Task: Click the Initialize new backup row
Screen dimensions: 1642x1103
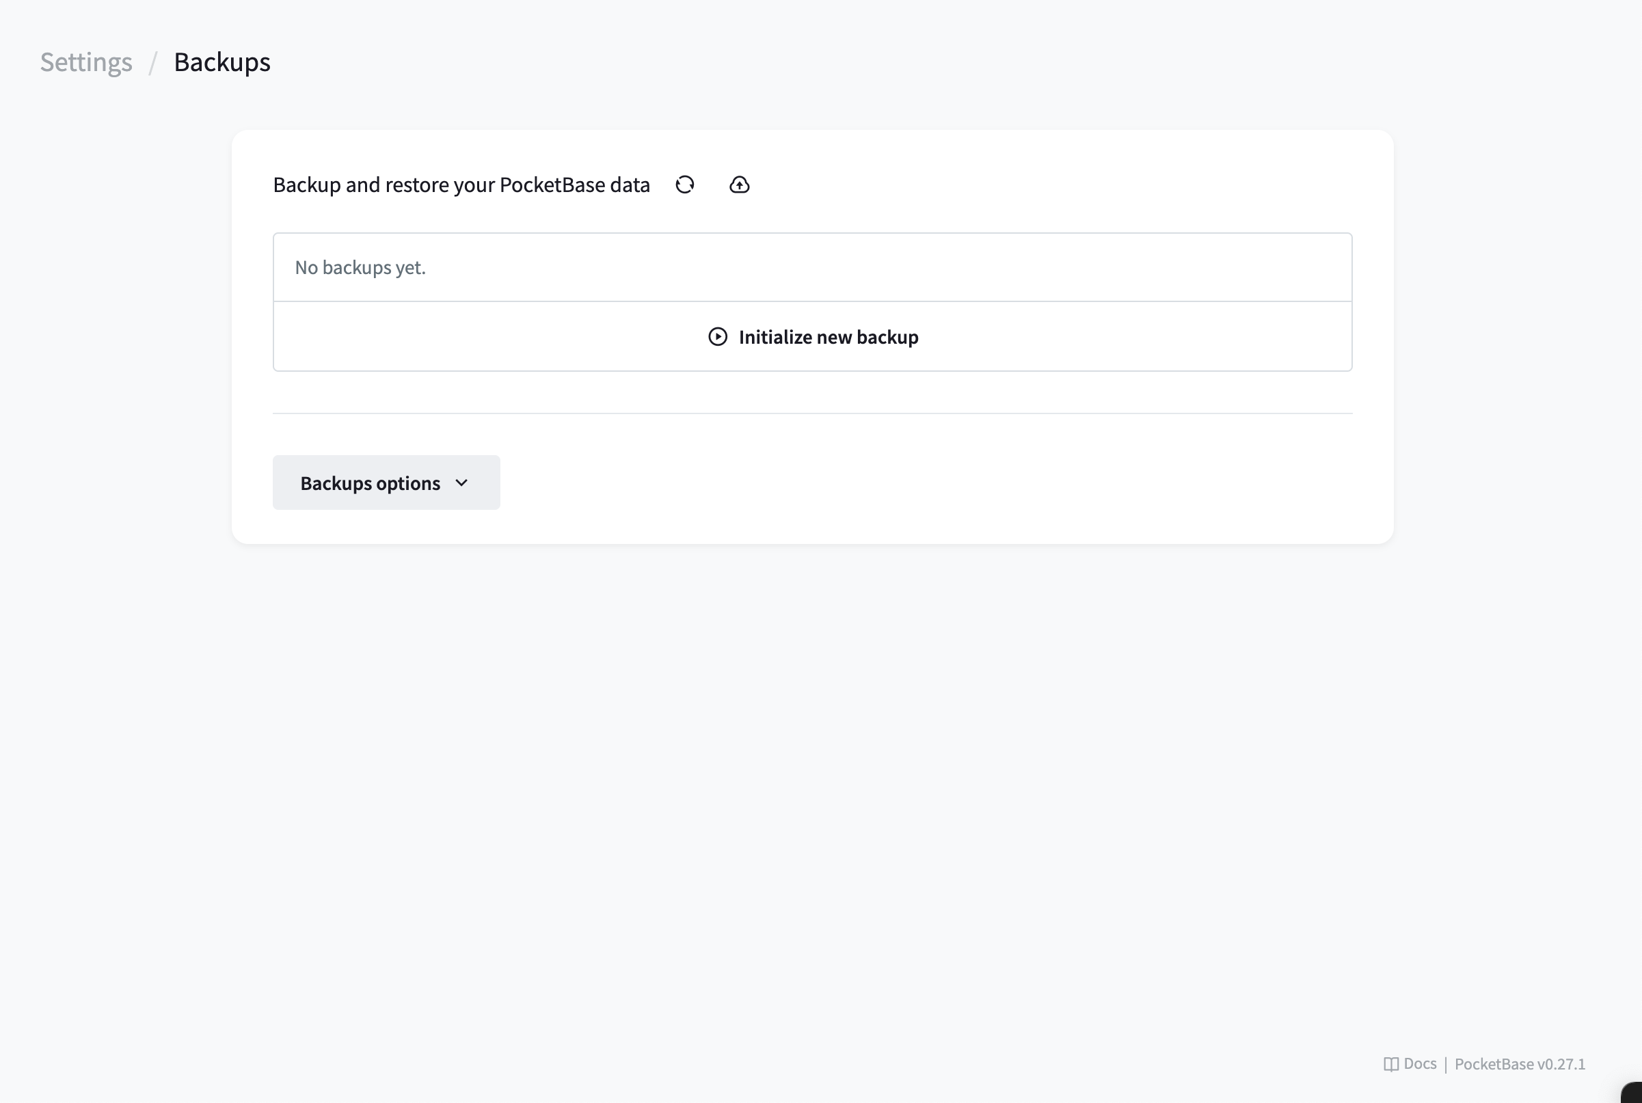Action: (x=813, y=337)
